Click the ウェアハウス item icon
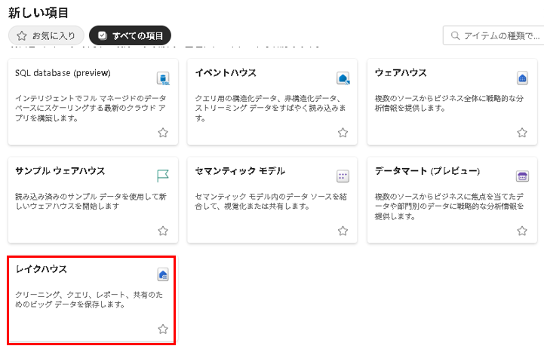The image size is (544, 349). pos(522,78)
